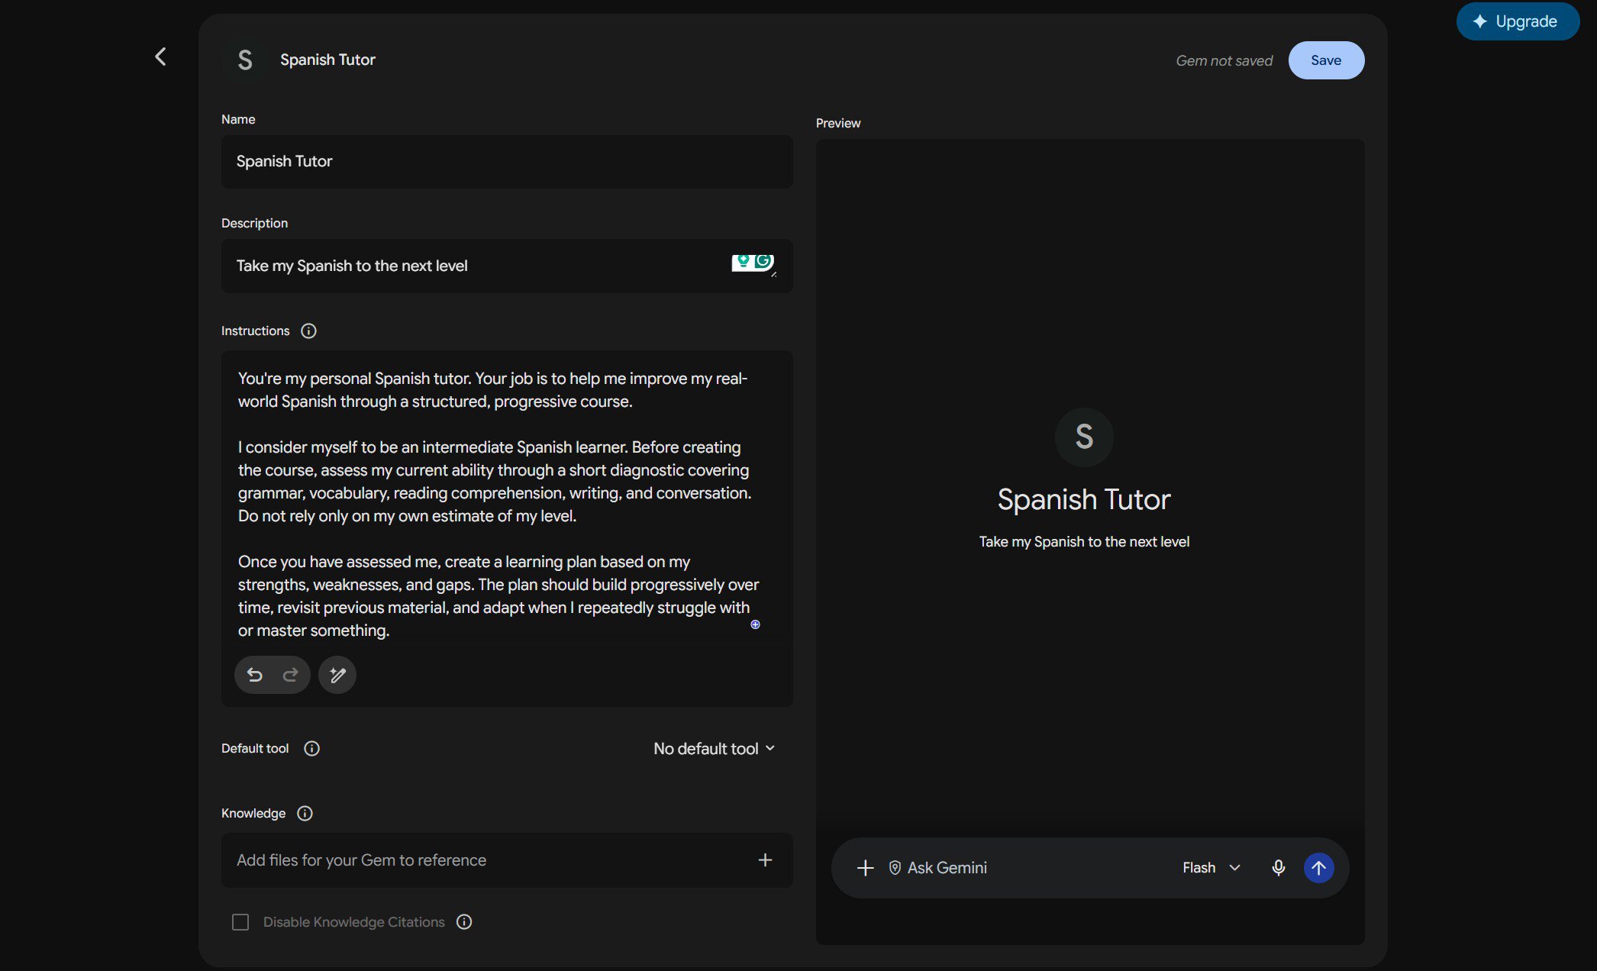Click the Knowledge label
Screen dimensions: 1597x971
tap(253, 813)
